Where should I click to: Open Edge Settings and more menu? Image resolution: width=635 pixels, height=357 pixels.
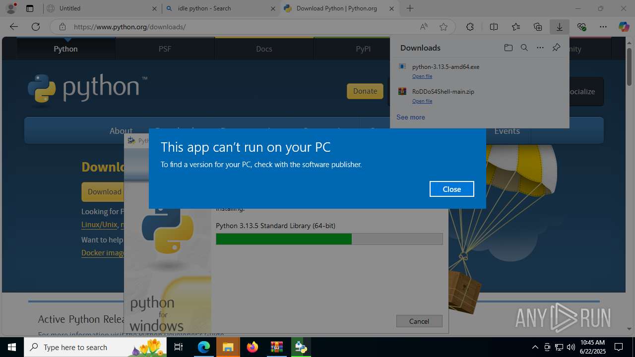(603, 27)
